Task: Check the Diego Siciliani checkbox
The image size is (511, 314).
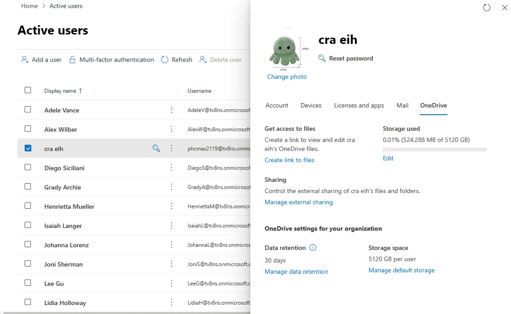Action: coord(28,167)
